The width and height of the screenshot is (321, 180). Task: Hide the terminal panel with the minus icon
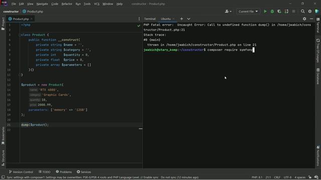pyautogui.click(x=311, y=19)
